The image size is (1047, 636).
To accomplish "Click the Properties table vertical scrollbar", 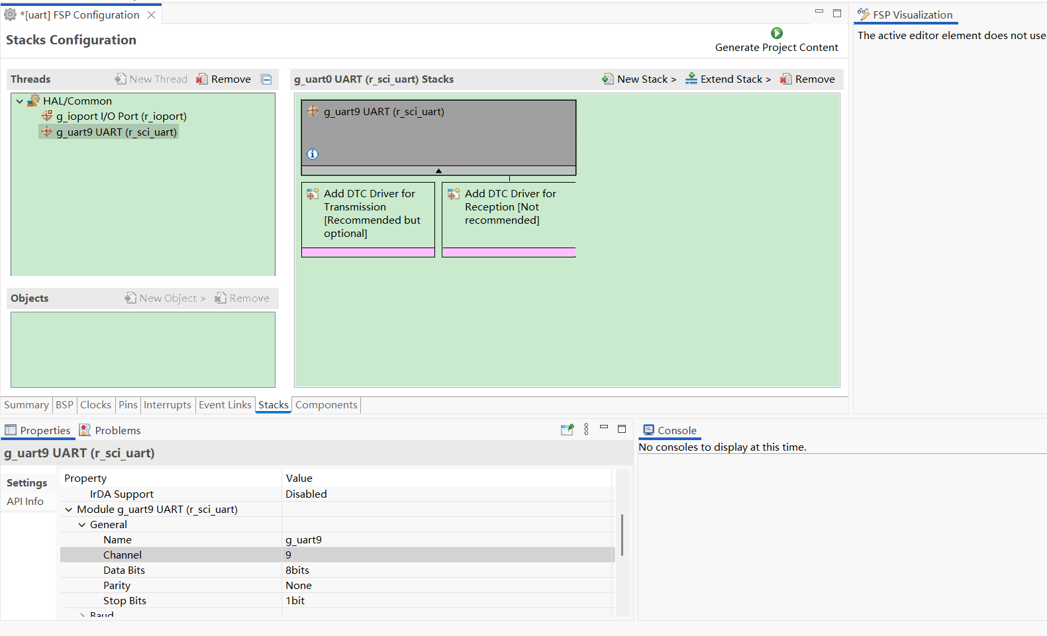I will 622,535.
